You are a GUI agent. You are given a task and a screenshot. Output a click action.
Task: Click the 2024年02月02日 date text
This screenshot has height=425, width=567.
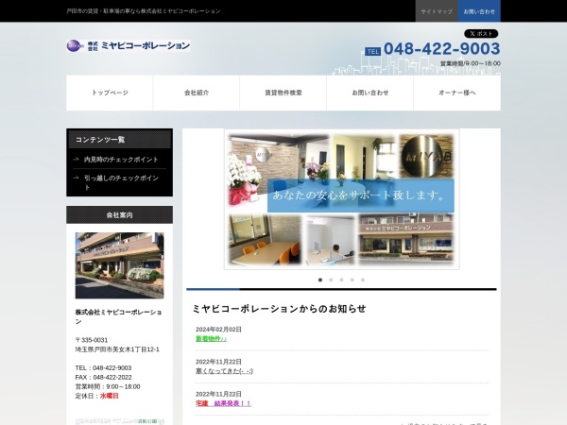pyautogui.click(x=218, y=330)
